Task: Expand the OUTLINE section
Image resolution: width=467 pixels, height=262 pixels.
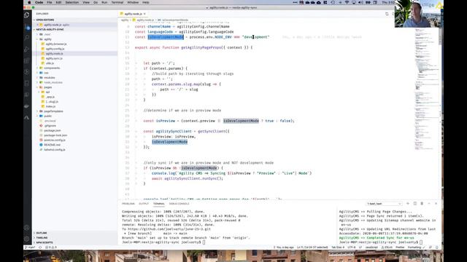Action: pos(42,233)
